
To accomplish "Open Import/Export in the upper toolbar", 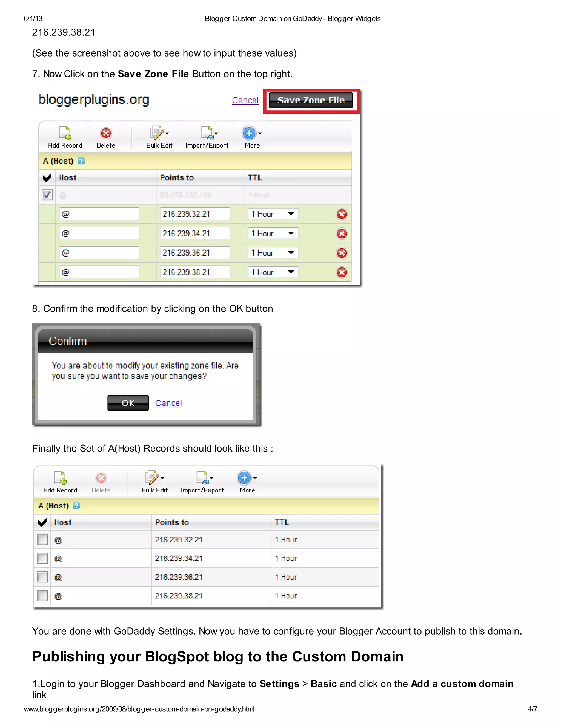I will pyautogui.click(x=207, y=134).
